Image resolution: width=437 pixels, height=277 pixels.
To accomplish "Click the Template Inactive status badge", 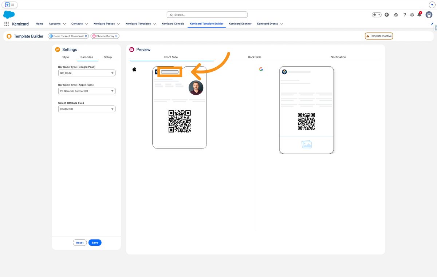I will coord(379,36).
